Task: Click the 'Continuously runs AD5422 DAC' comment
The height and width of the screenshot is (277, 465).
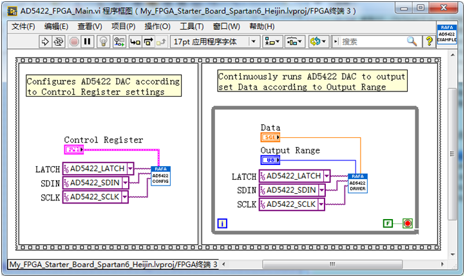Action: click(x=312, y=81)
